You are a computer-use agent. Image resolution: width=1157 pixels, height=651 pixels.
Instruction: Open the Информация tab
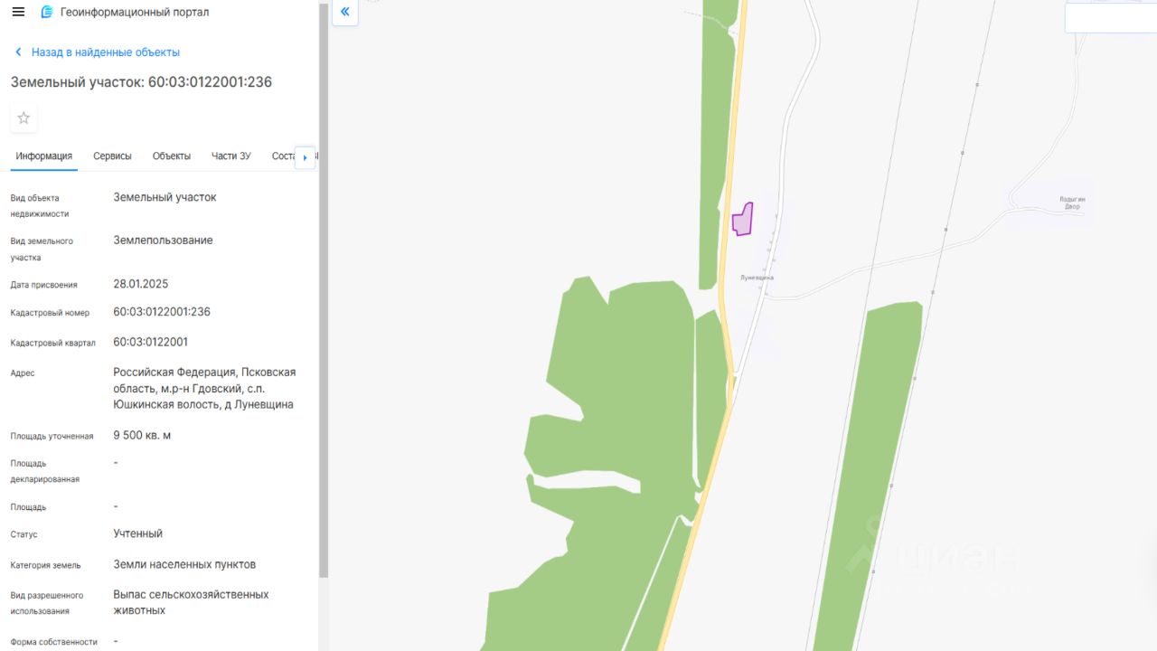pos(44,156)
